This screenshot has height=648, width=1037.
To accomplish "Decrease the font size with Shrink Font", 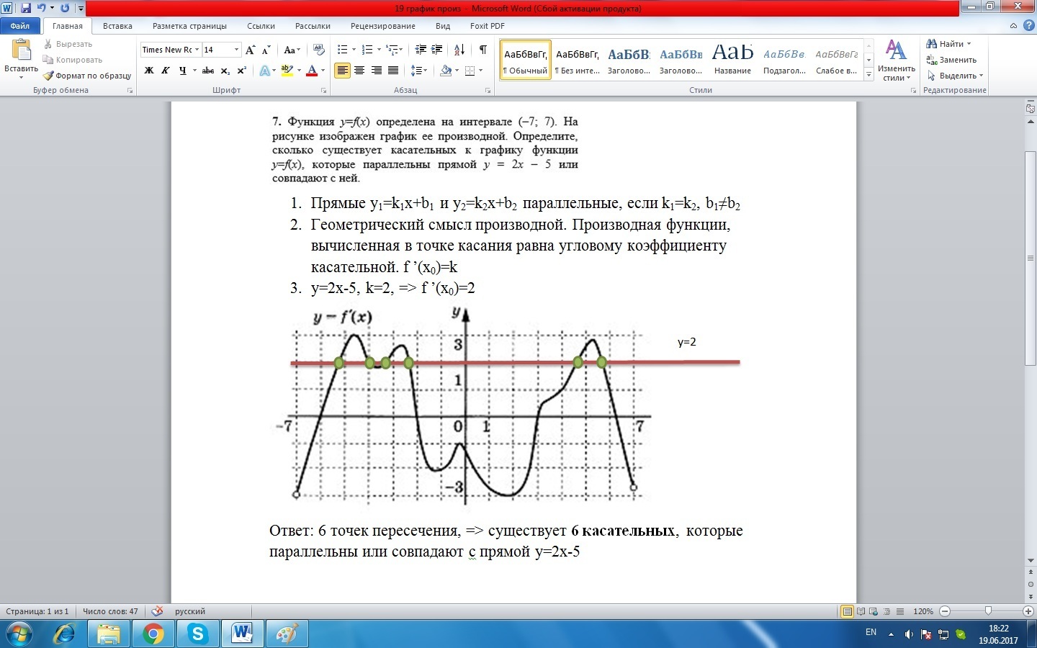I will pos(266,50).
